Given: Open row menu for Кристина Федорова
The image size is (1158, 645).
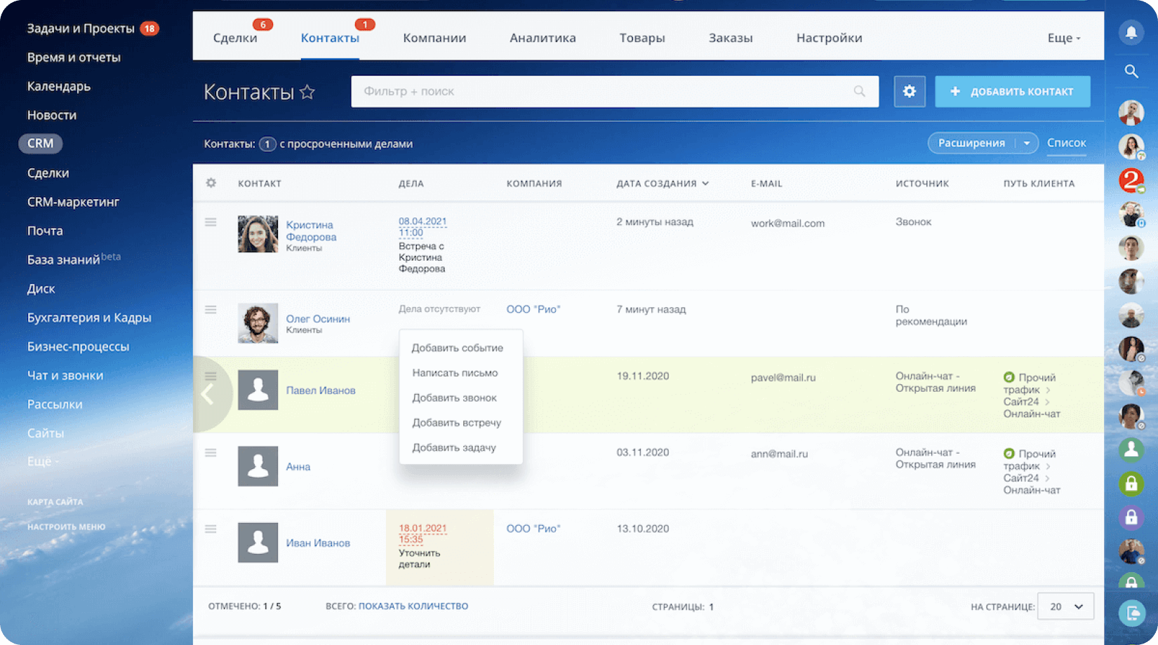Looking at the screenshot, I should [x=211, y=222].
